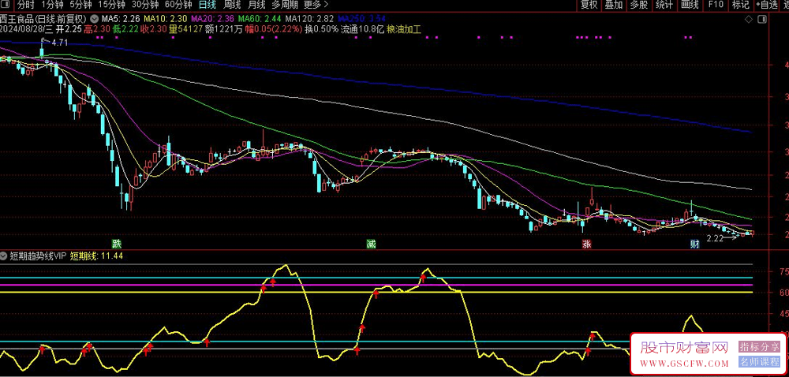Click the 量54127 volume value
Image resolution: width=789 pixels, height=377 pixels.
(185, 29)
